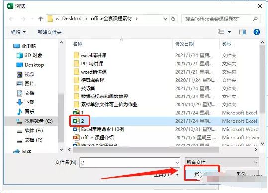Select Desktop in the sidebar
The width and height of the screenshot is (268, 193).
coord(30,65)
